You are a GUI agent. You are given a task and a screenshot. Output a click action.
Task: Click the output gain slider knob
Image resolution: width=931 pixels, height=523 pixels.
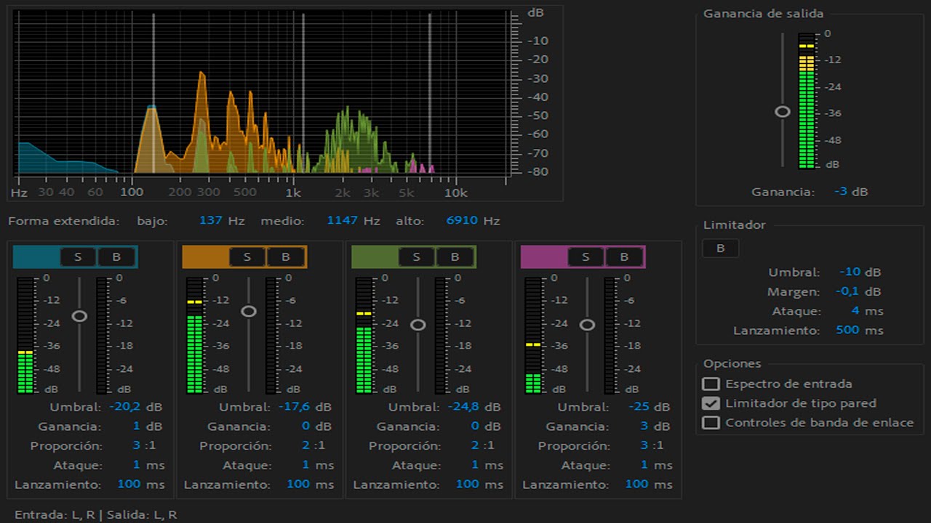[783, 111]
